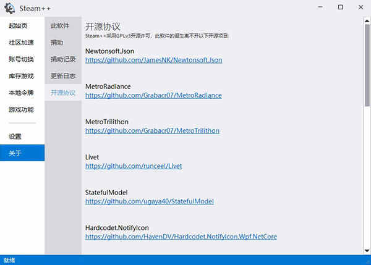The height and width of the screenshot is (265, 371).
Task: Select the 关于 about item
Action: coord(22,153)
